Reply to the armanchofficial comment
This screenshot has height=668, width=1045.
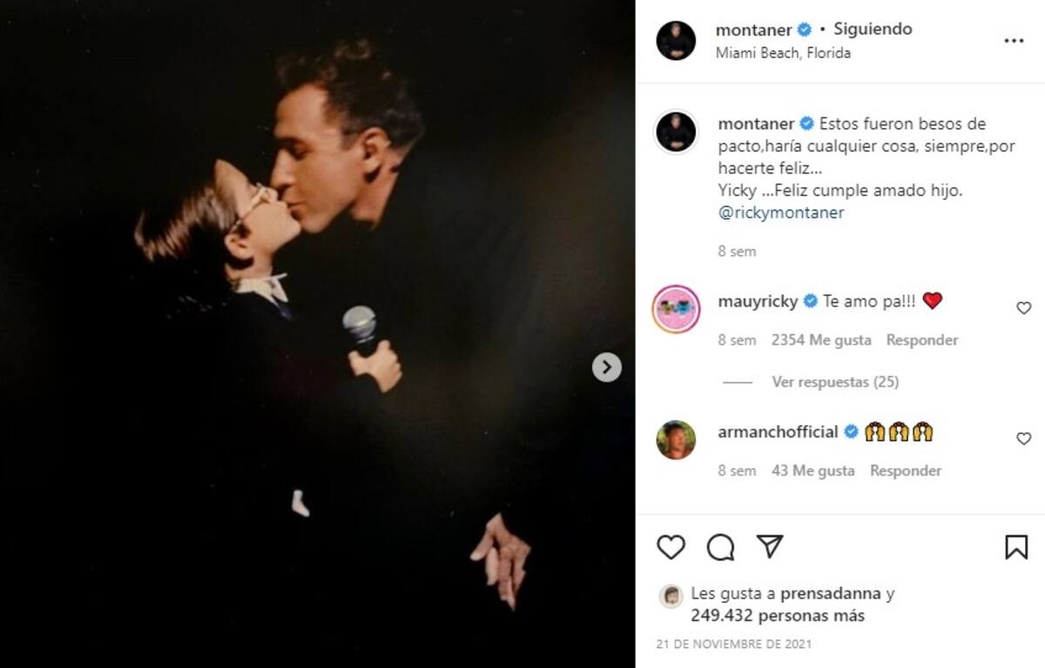coord(906,471)
